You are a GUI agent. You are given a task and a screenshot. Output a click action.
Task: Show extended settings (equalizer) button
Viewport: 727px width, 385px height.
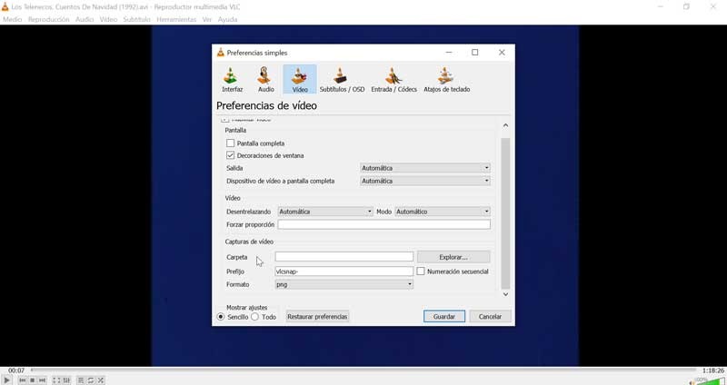click(x=66, y=380)
